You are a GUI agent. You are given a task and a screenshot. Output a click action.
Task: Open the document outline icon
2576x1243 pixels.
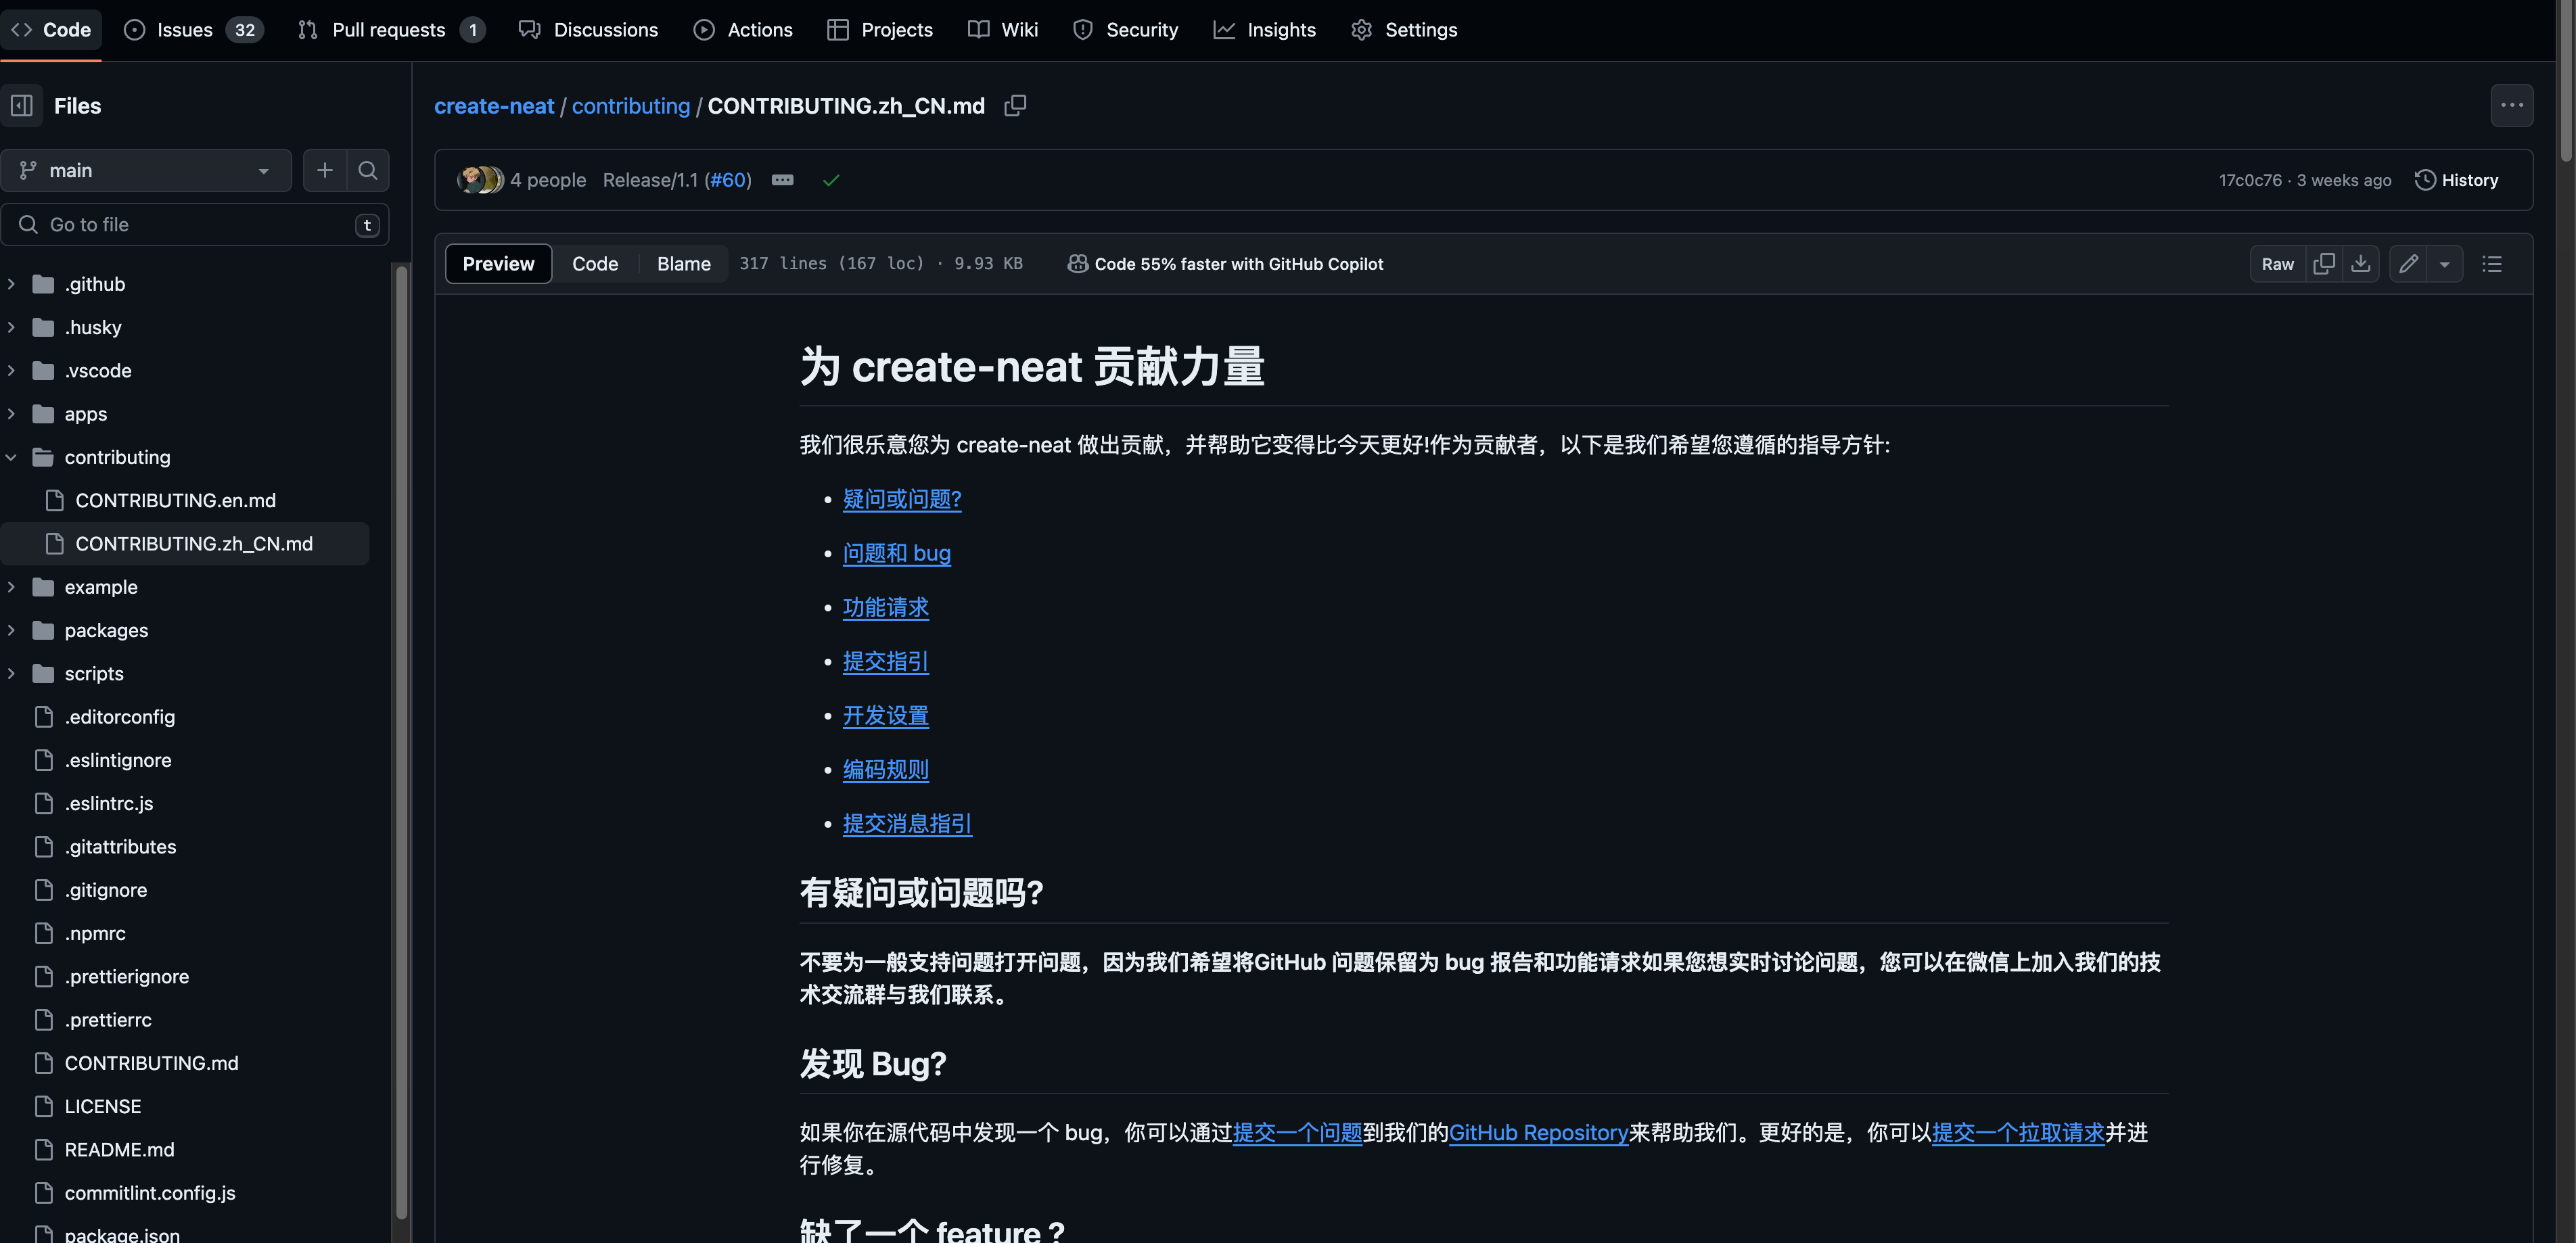click(x=2492, y=264)
